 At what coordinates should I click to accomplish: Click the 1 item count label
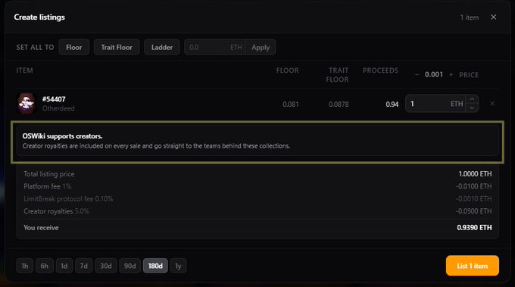point(470,17)
